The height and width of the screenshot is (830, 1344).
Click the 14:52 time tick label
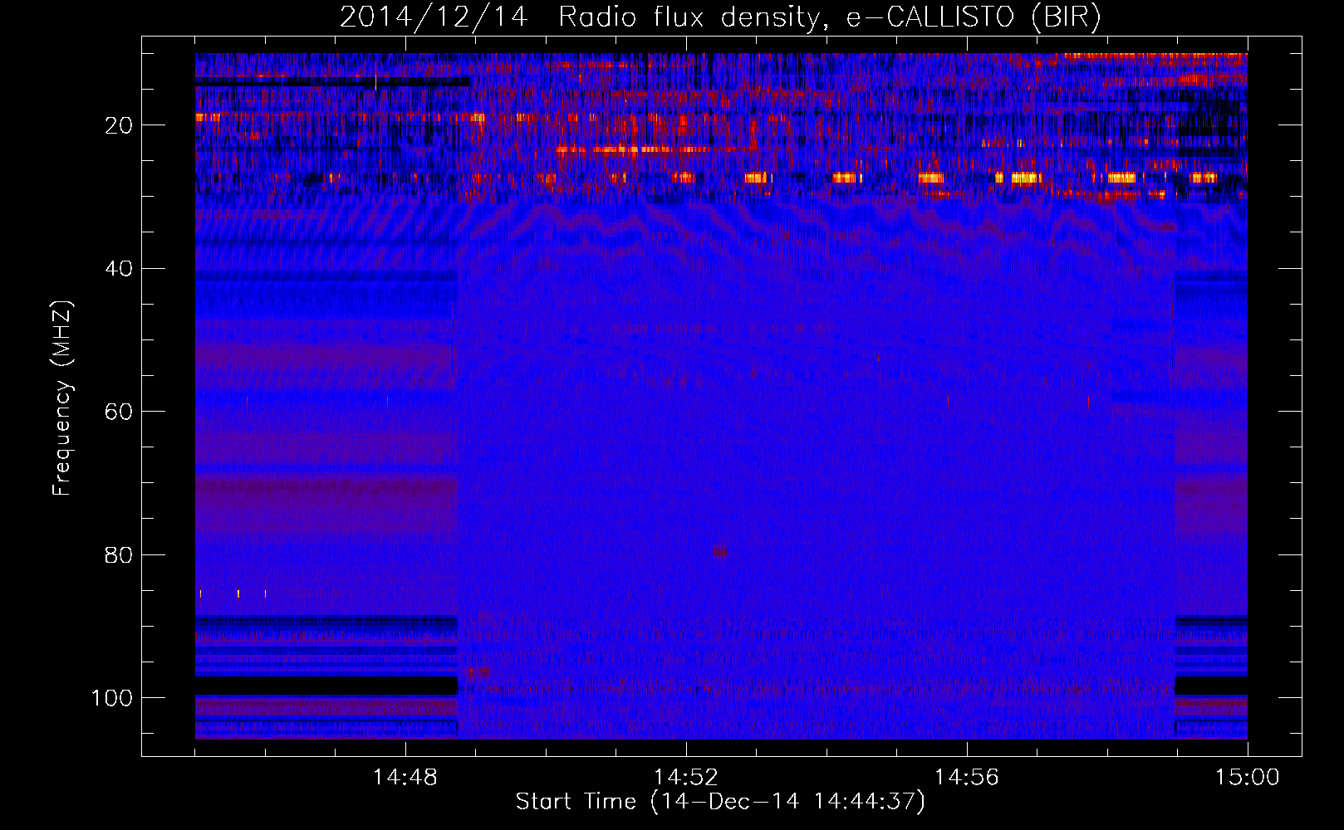[x=686, y=778]
